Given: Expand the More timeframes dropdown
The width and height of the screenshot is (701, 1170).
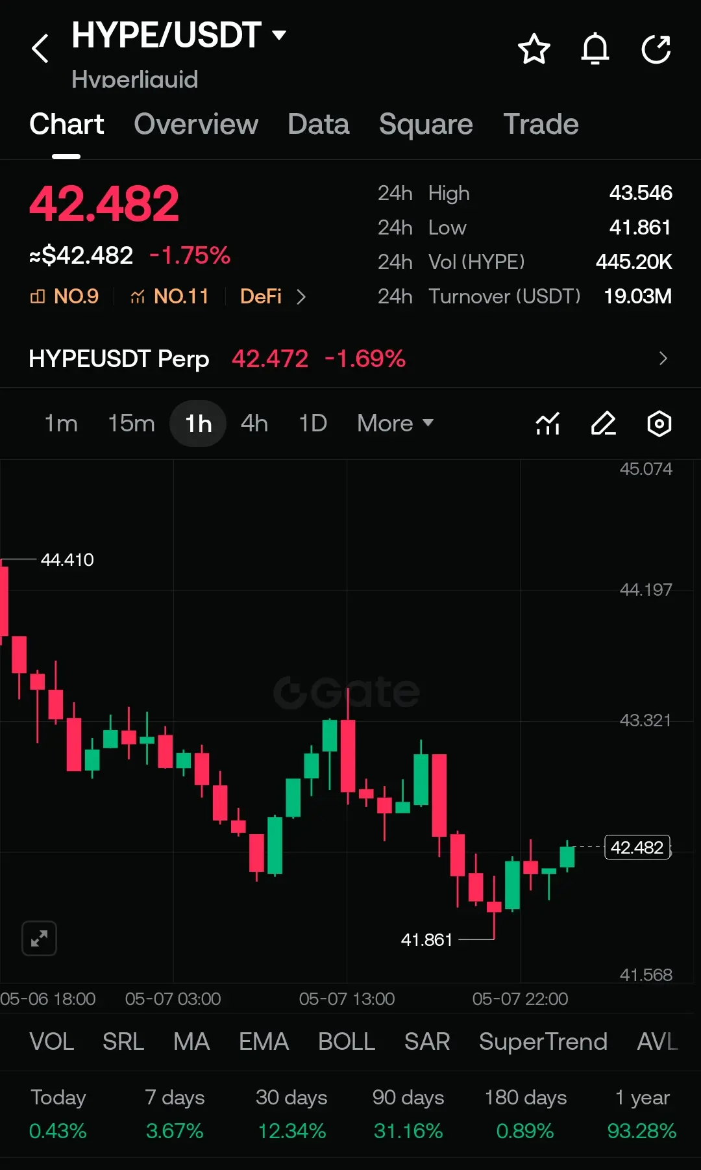Looking at the screenshot, I should [x=395, y=424].
